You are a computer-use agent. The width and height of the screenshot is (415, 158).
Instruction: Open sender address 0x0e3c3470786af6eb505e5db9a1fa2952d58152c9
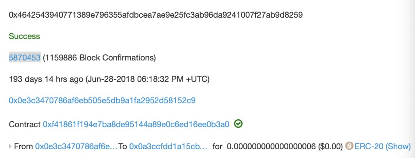102,100
